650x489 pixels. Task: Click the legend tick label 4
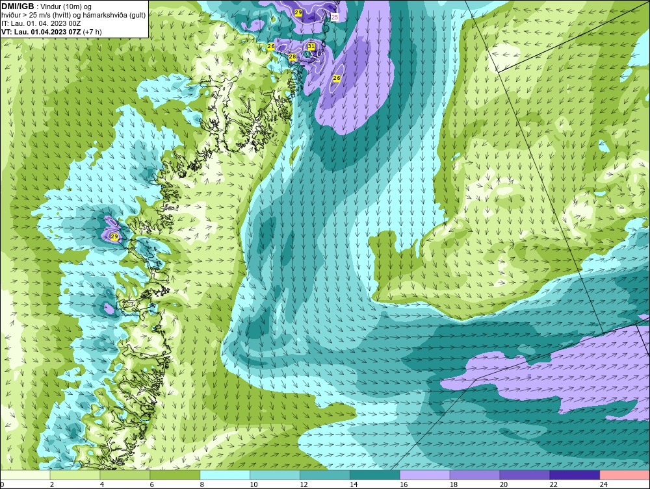102,484
